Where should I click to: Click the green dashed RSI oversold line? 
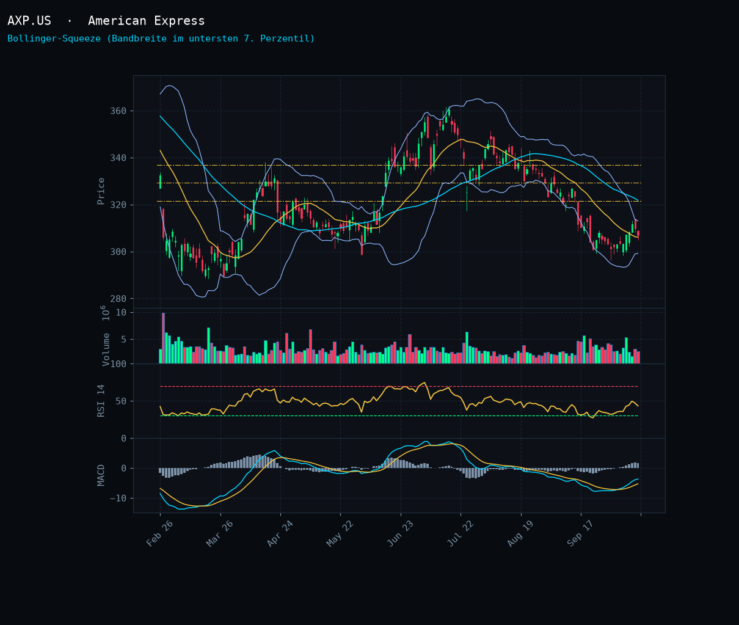(399, 416)
